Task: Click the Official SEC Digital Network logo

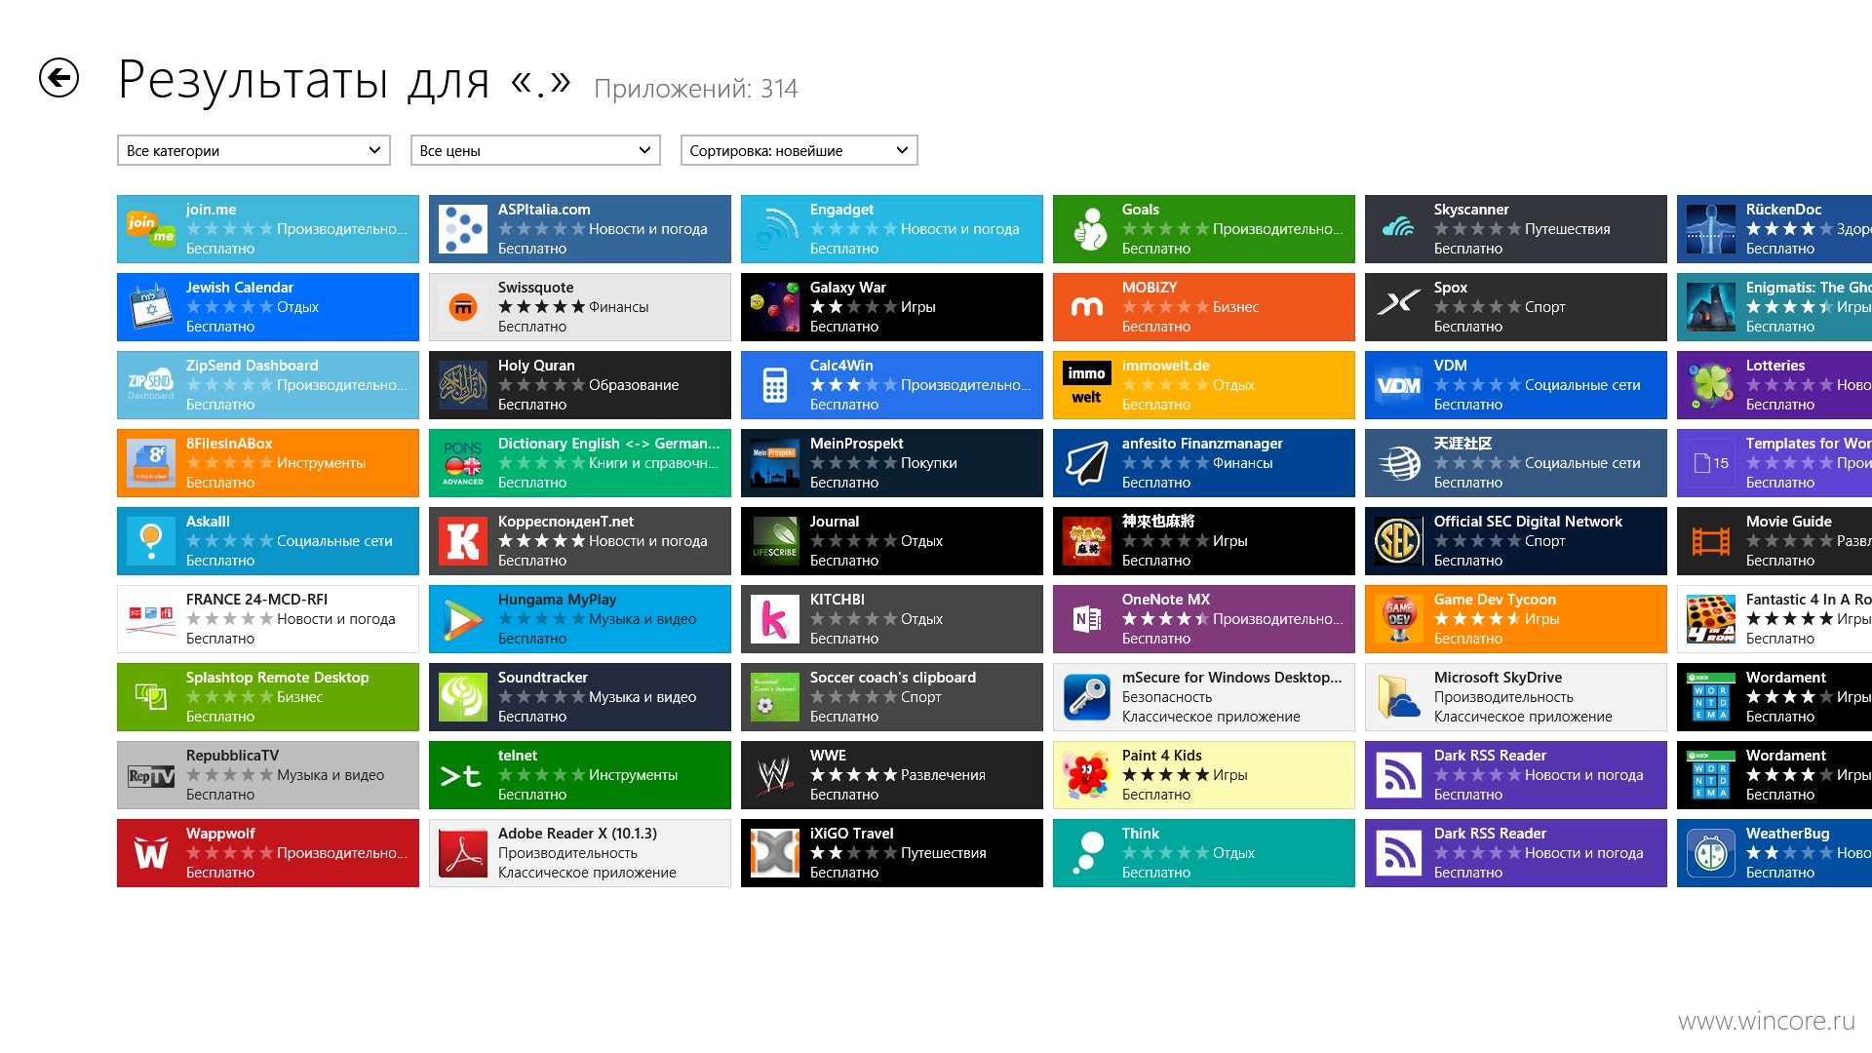Action: pyautogui.click(x=1399, y=541)
